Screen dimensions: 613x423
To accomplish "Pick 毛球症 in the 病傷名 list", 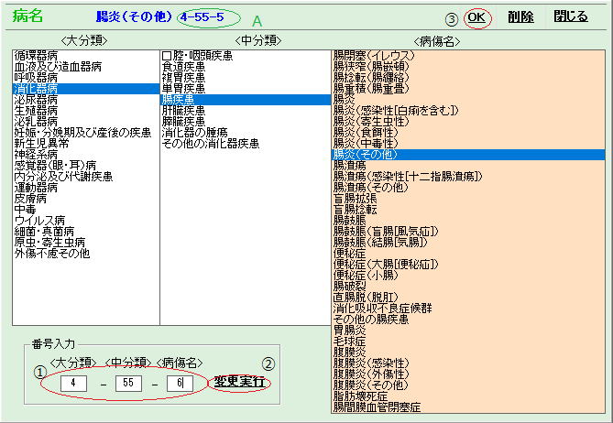I will pos(349,341).
